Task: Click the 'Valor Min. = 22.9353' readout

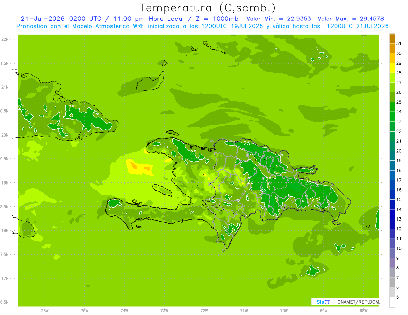Action: [278, 19]
